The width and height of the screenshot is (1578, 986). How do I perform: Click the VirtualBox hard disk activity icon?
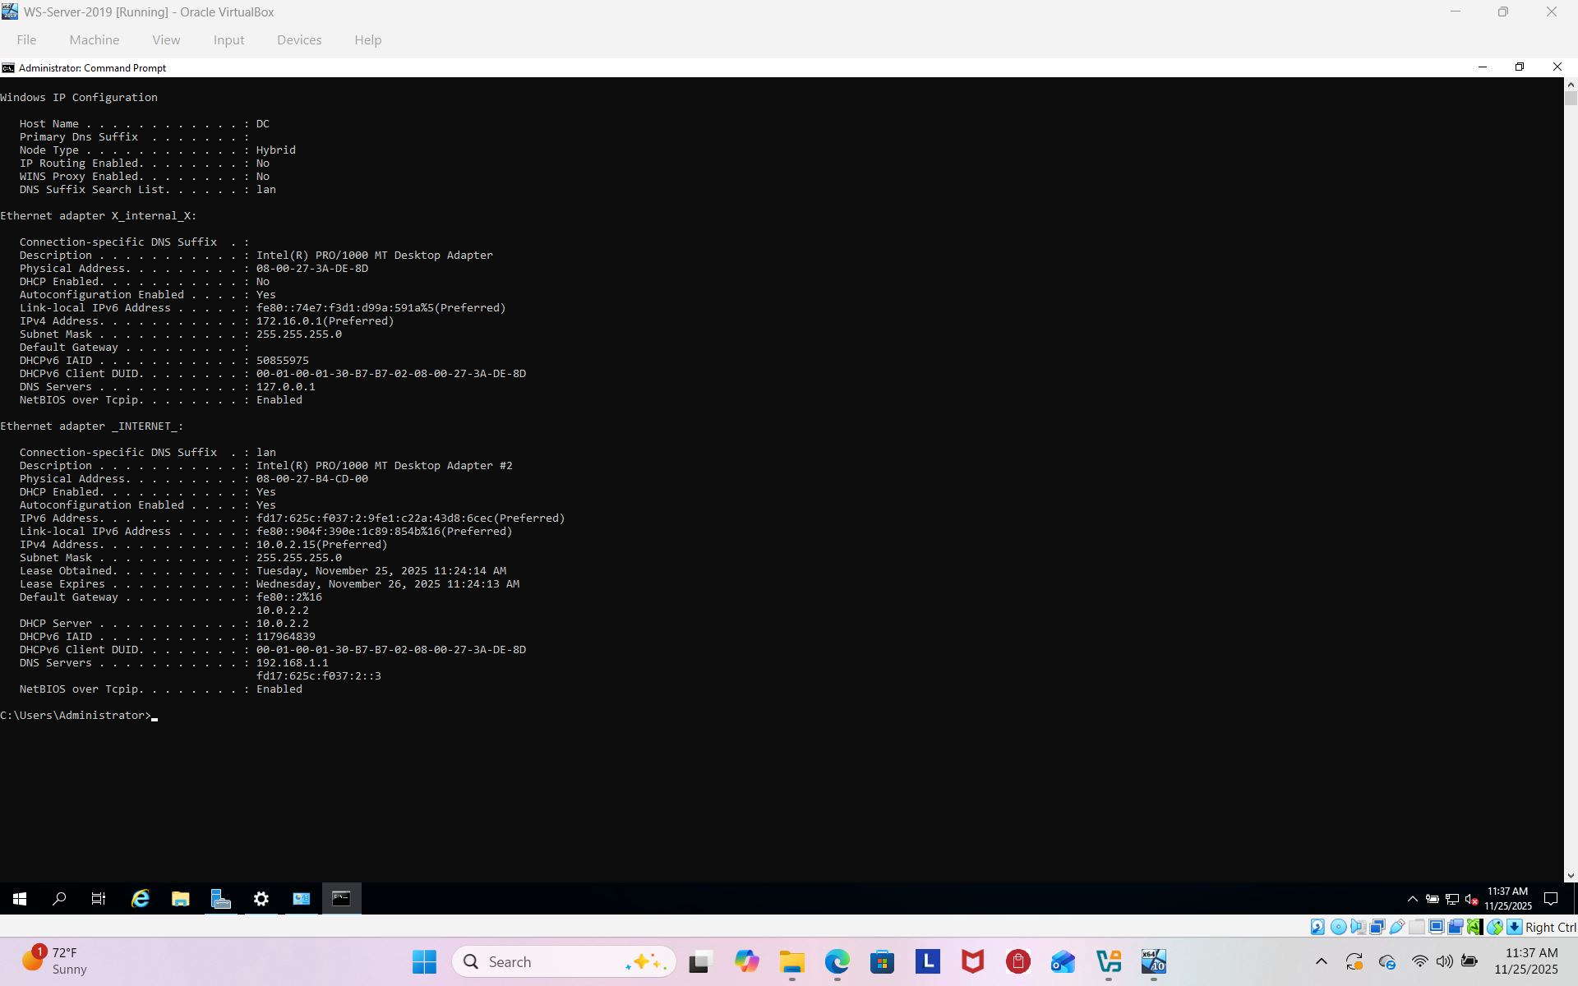click(1317, 927)
